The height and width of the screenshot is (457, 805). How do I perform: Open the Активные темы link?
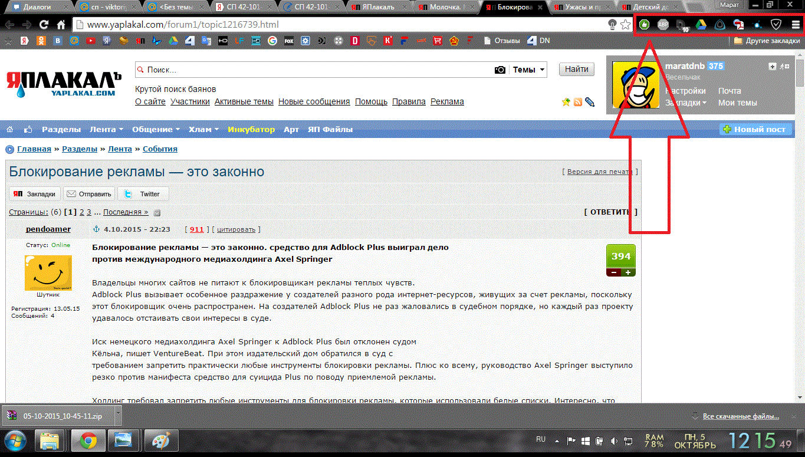pyautogui.click(x=244, y=101)
